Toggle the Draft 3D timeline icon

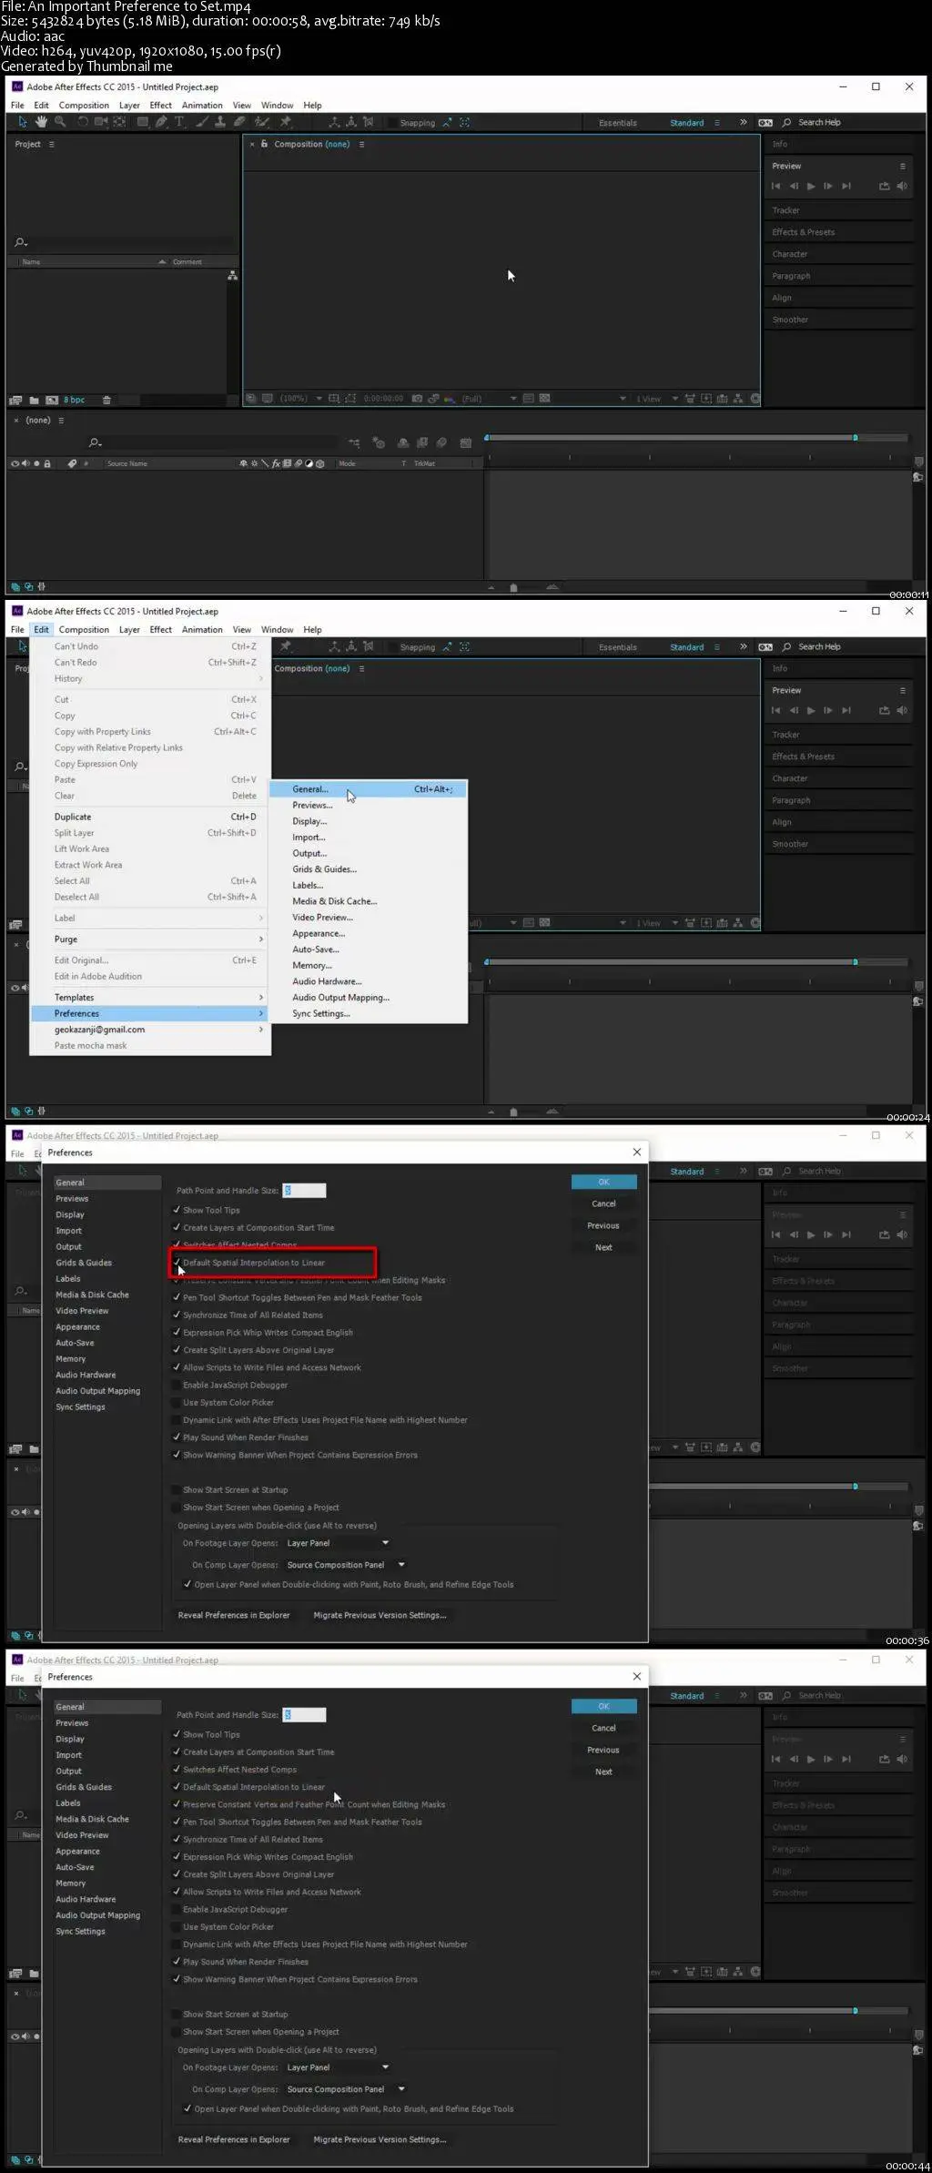(379, 442)
